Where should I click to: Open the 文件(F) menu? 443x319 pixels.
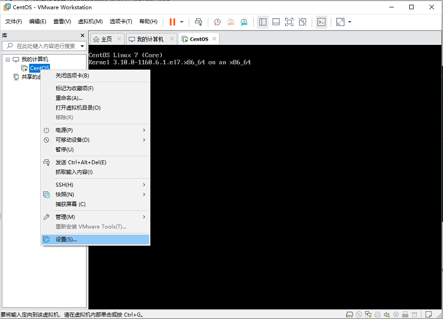14,22
